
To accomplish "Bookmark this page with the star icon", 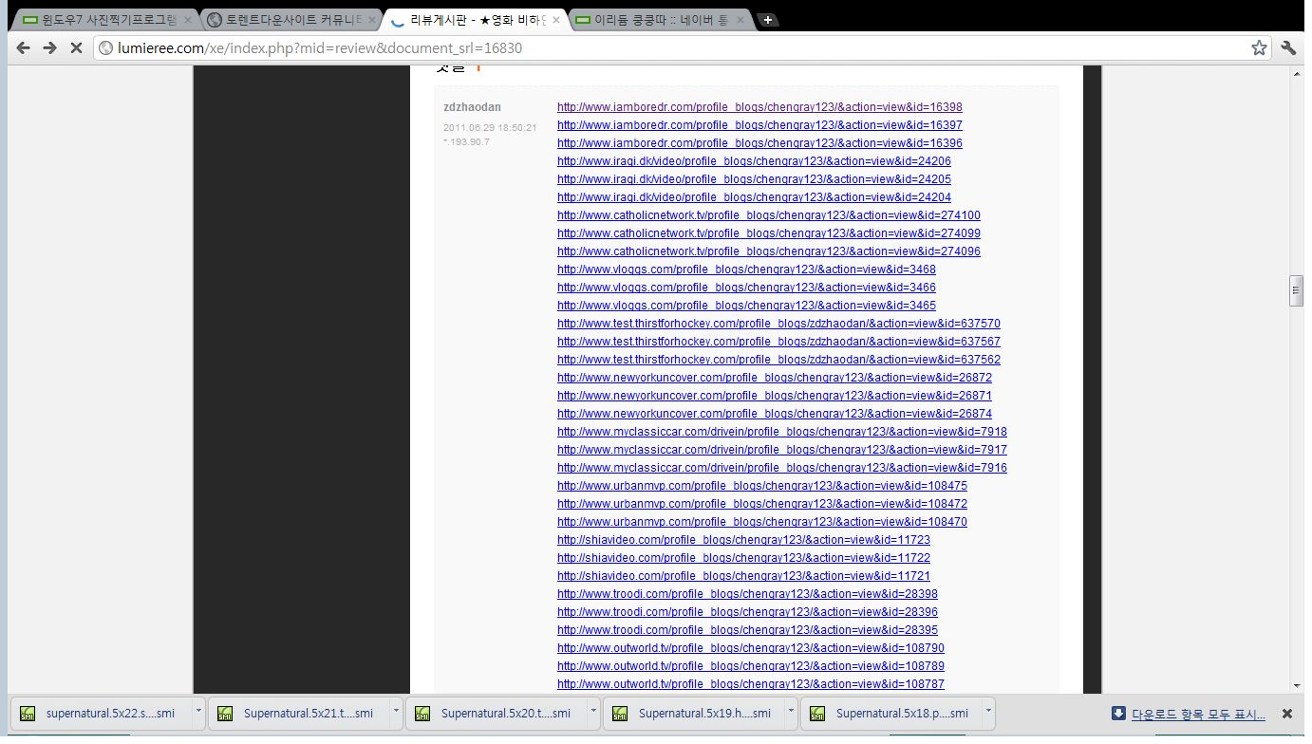I will tap(1259, 47).
